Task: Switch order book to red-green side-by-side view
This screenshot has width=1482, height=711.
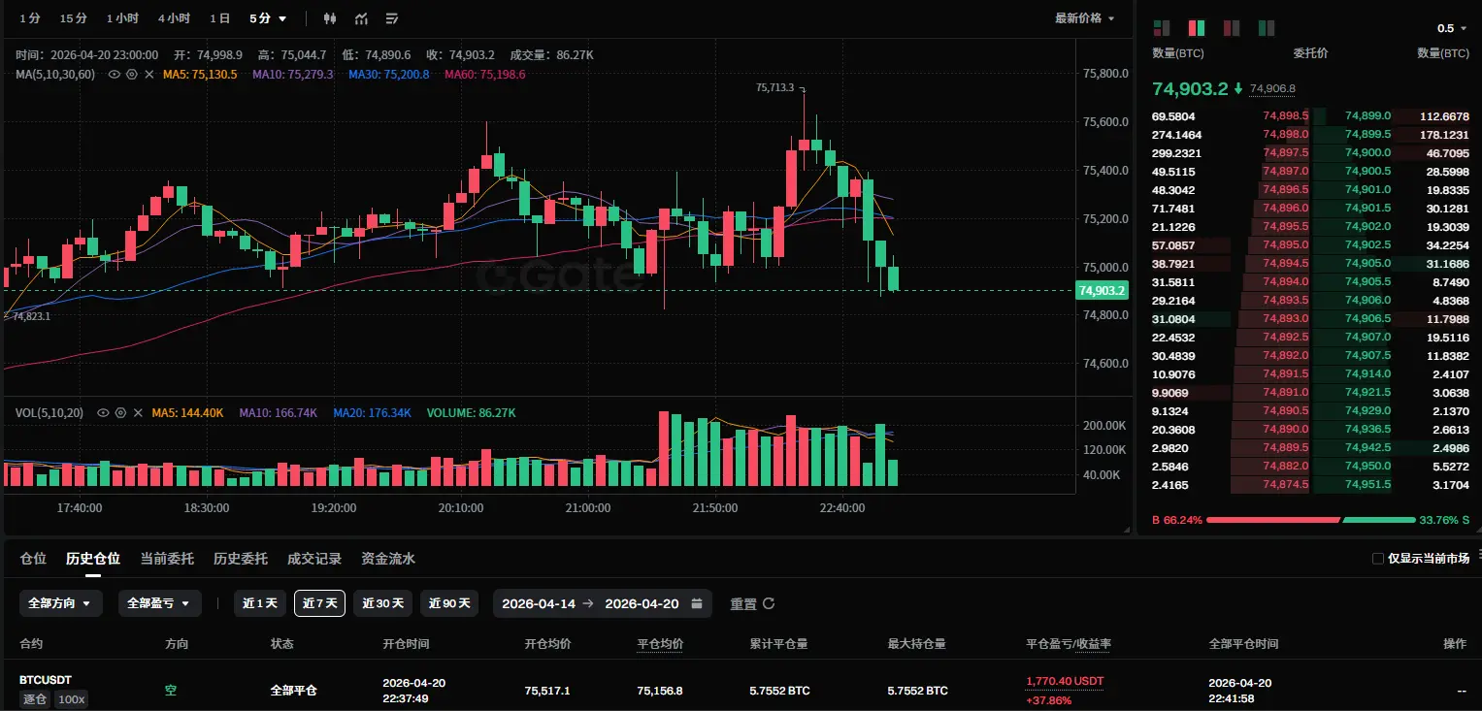Action: (1197, 28)
